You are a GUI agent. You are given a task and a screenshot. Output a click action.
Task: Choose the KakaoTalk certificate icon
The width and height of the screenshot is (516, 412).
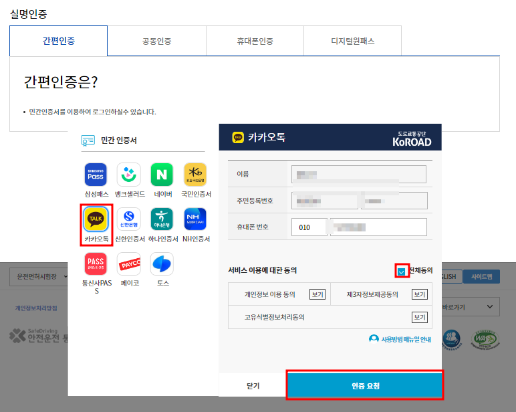pos(96,219)
